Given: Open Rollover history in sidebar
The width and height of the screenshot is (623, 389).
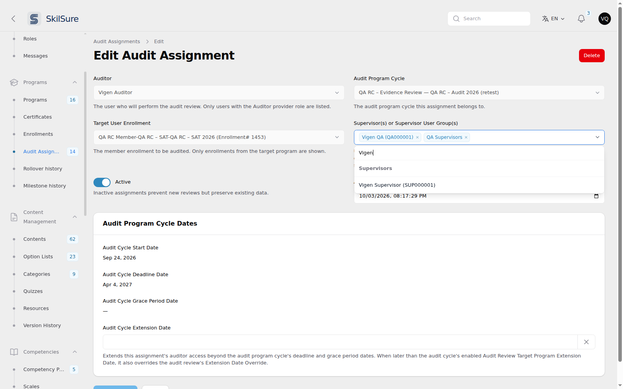Looking at the screenshot, I should tap(43, 169).
